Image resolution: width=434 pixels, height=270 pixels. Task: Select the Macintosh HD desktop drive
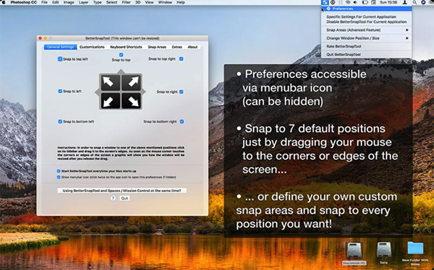coord(354,253)
